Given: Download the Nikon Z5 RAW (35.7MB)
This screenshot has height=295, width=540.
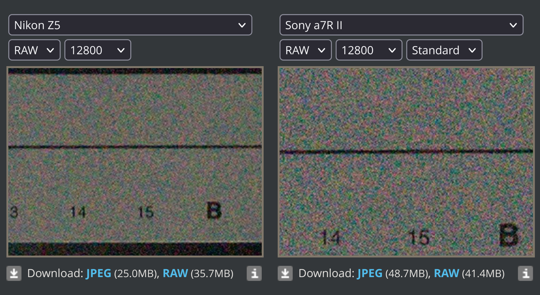Looking at the screenshot, I should click(175, 273).
